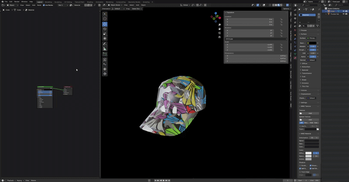The width and height of the screenshot is (349, 182).
Task: Pick the Rotate tool in viewport toolbar
Action: tap(105, 29)
